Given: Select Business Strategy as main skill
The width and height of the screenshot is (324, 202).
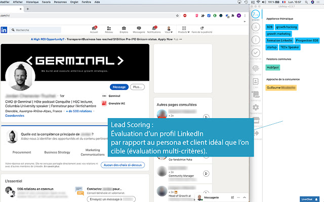Looking at the screenshot, I should (57, 153).
